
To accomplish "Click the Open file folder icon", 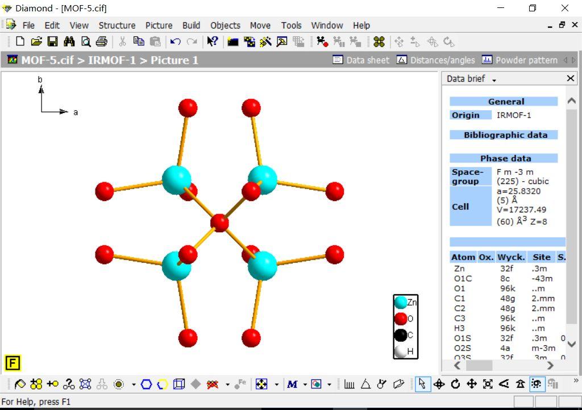I will [36, 41].
